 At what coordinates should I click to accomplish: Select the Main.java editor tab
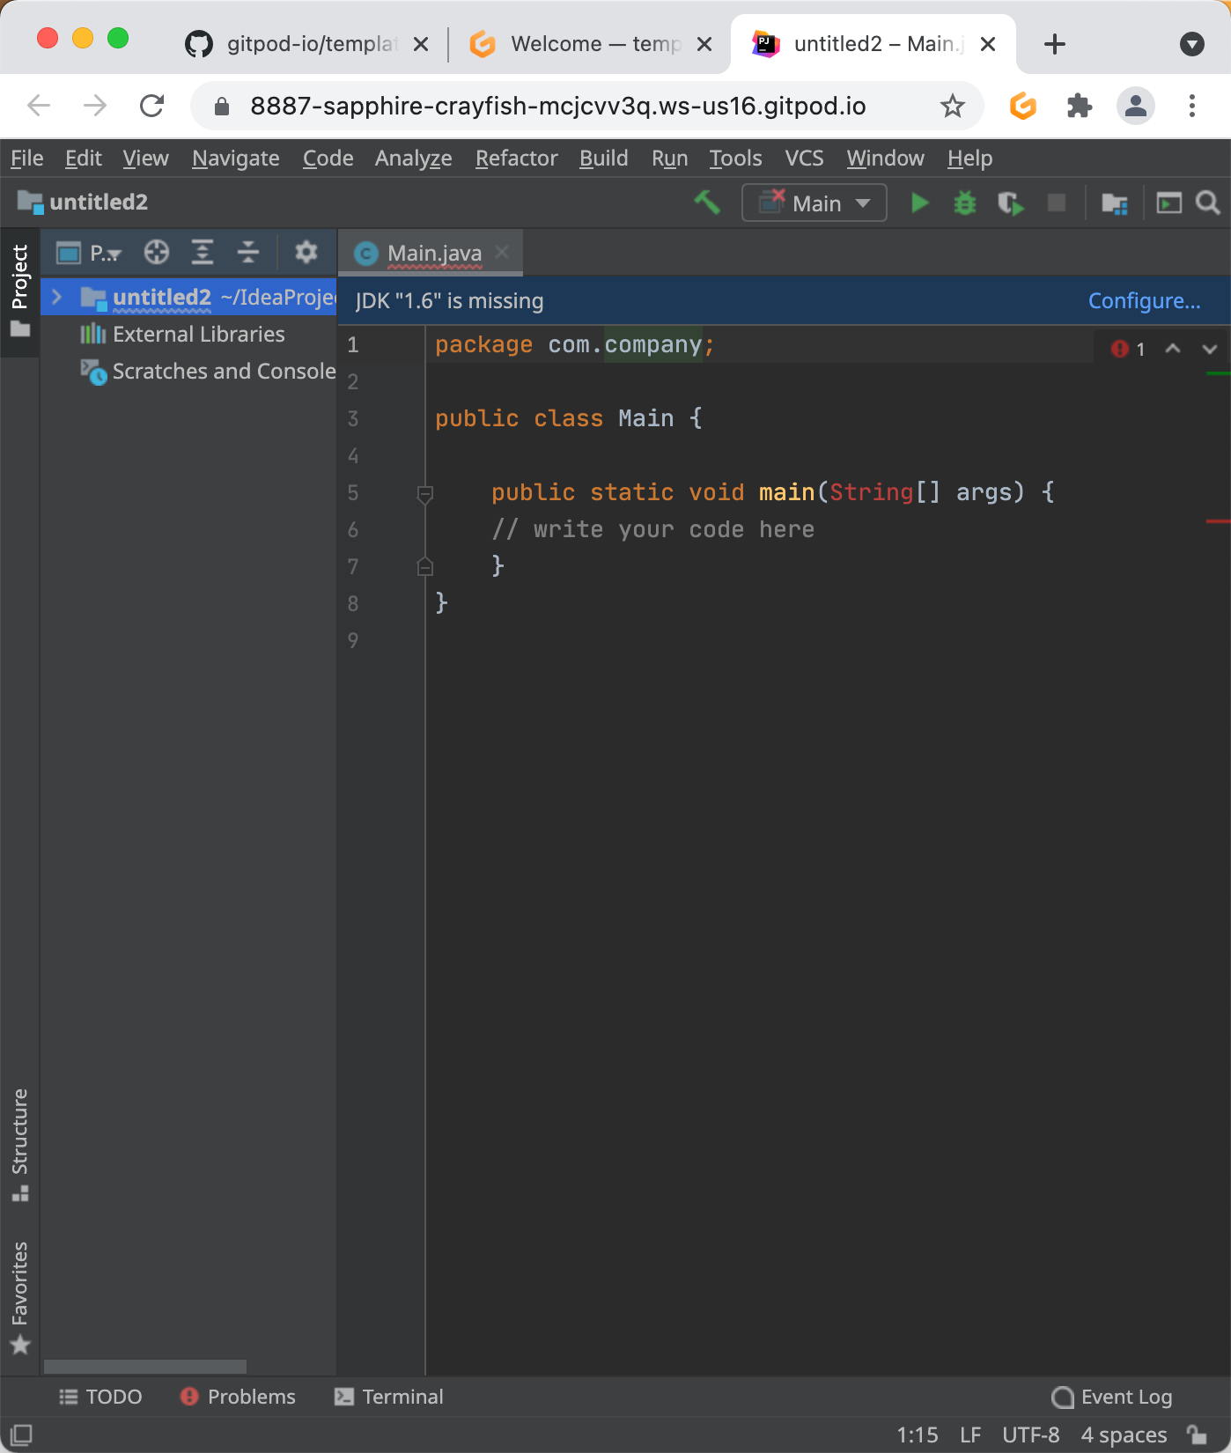(x=434, y=254)
